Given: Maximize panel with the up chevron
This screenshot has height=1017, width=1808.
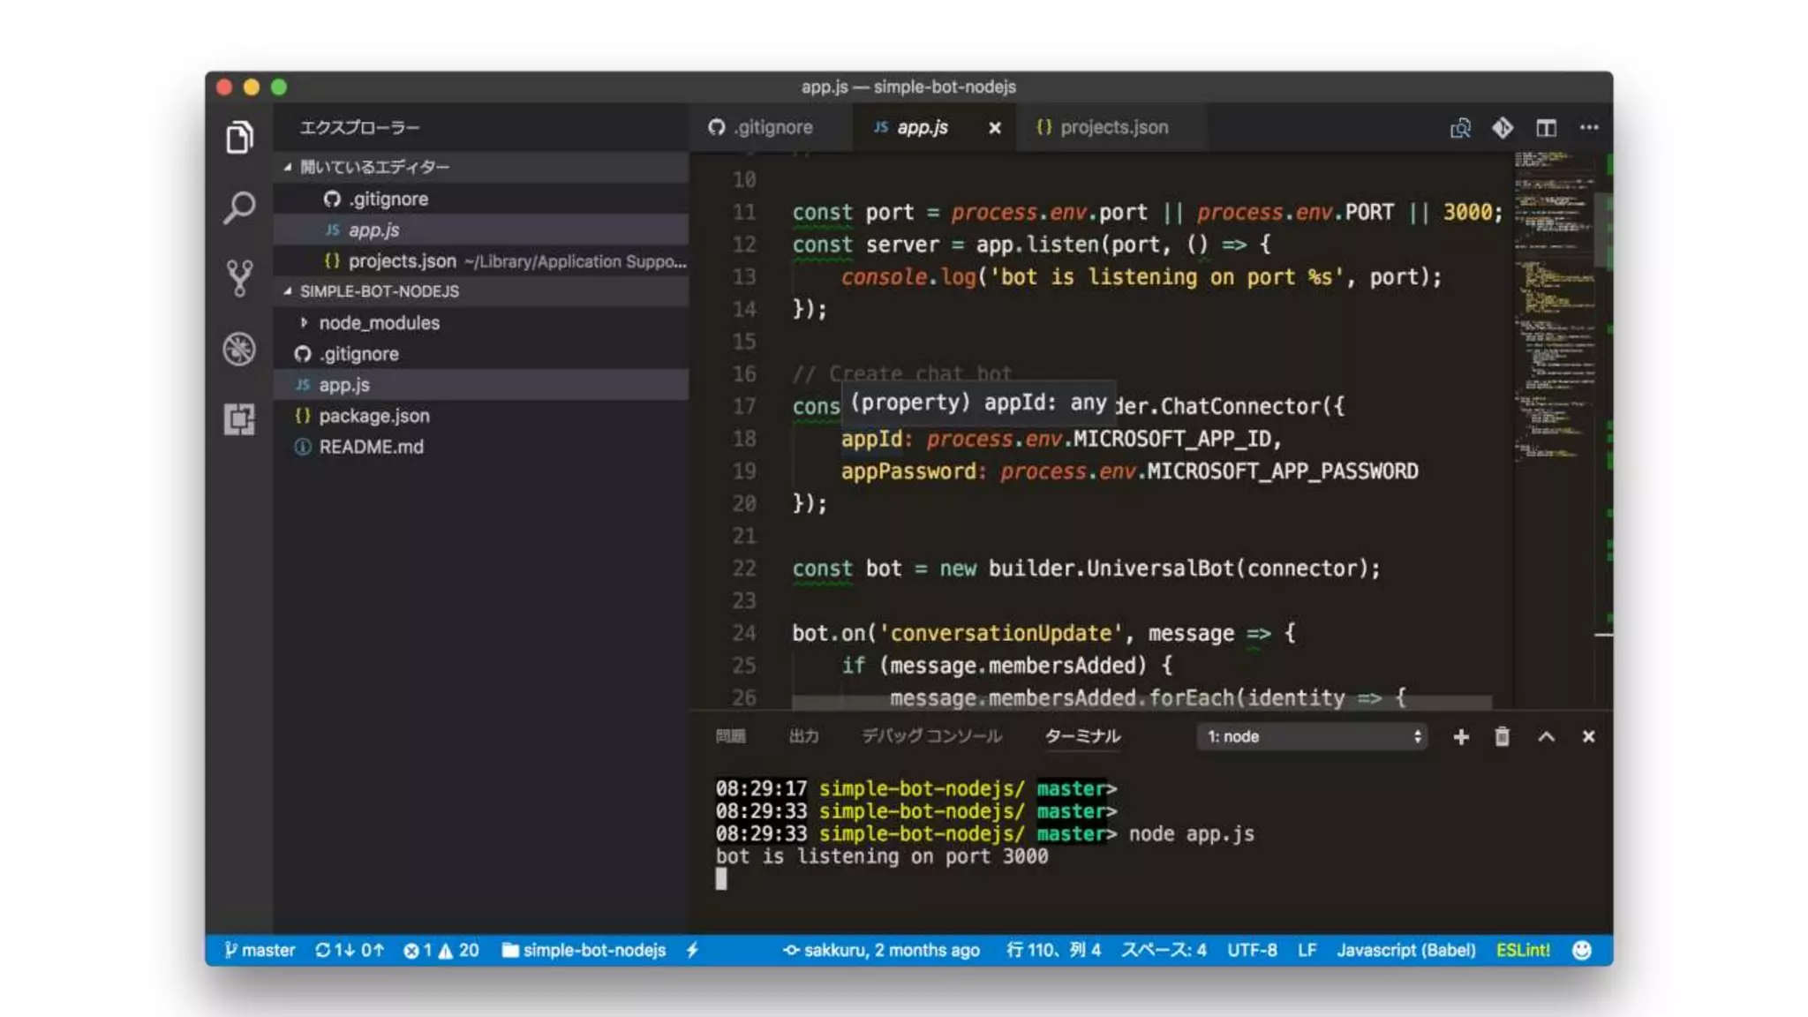Looking at the screenshot, I should pyautogui.click(x=1546, y=736).
